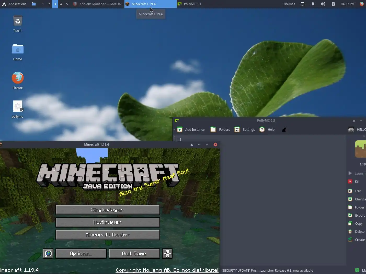The height and width of the screenshot is (274, 366).
Task: Open the volume control in the panel
Action: click(x=323, y=4)
